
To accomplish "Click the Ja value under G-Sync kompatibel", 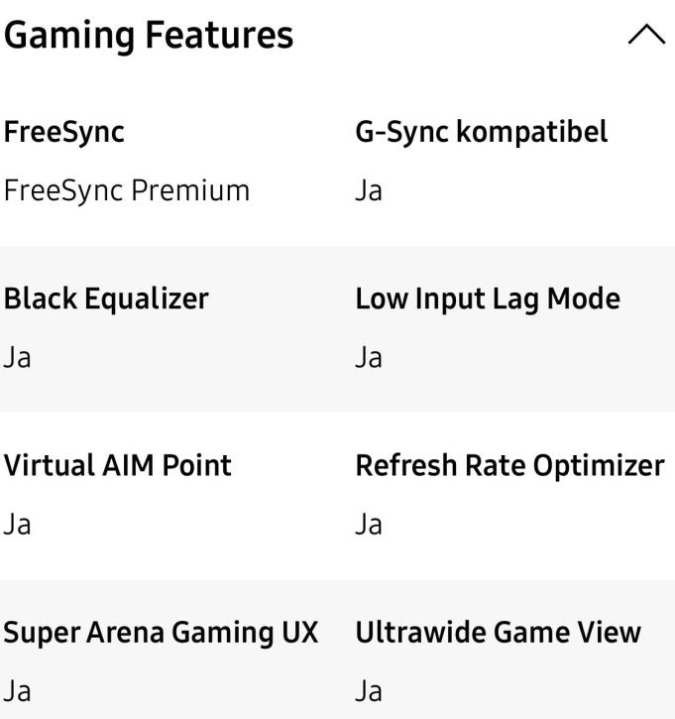I will [x=369, y=190].
